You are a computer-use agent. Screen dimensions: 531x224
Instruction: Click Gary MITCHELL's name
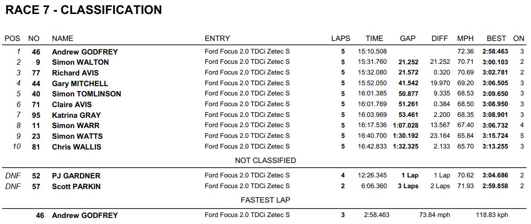(80, 83)
